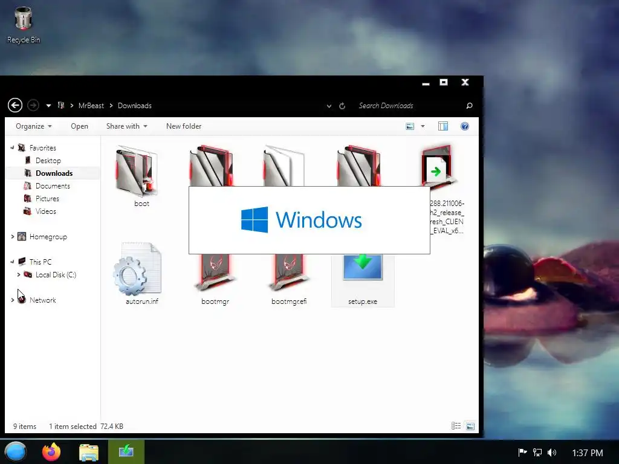Open the Recycle Bin on desktop
619x464 pixels.
[x=24, y=25]
